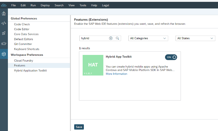Select the Preferences gear icon
218x131 pixels.
point(4,54)
